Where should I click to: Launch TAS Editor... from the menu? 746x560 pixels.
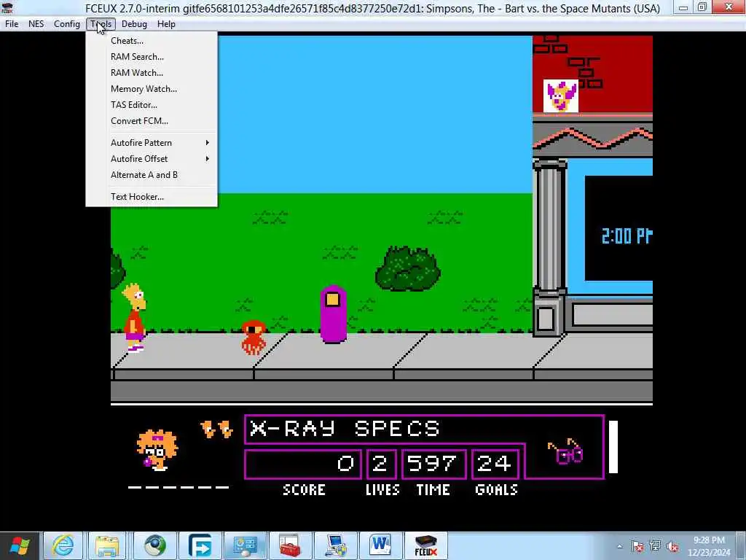point(152,105)
